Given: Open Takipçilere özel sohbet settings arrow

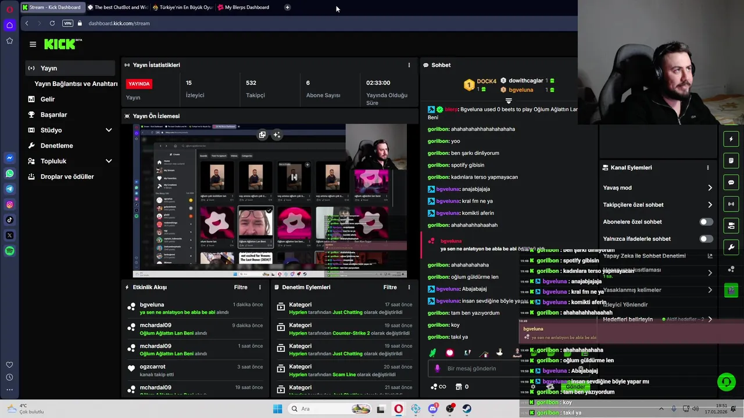Looking at the screenshot, I should pyautogui.click(x=710, y=204).
